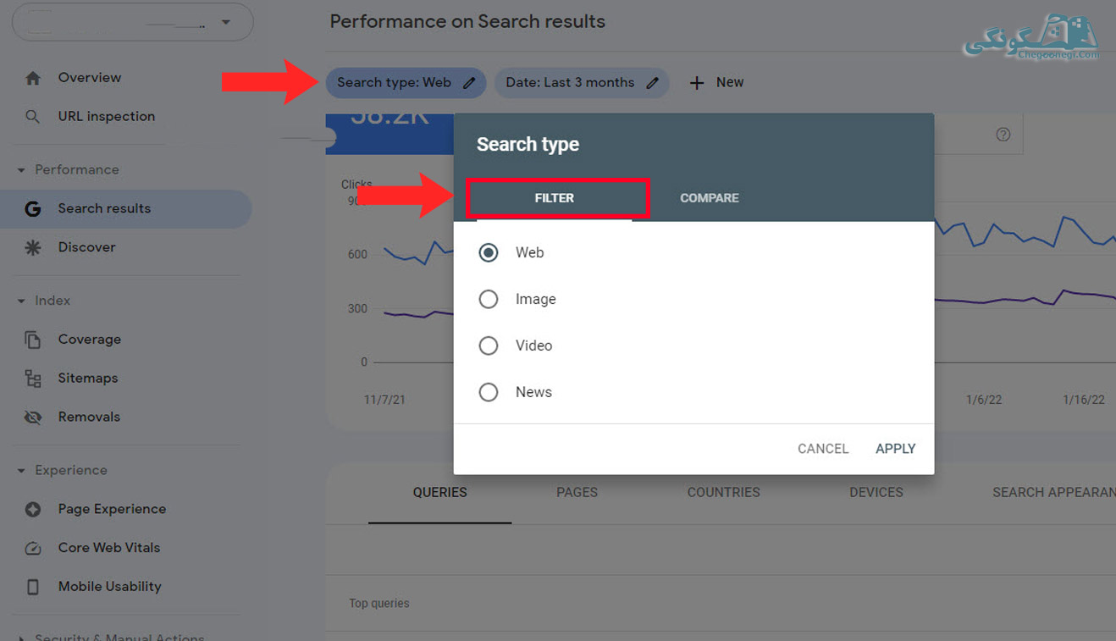Click the Web option label
The height and width of the screenshot is (641, 1116).
tap(530, 252)
